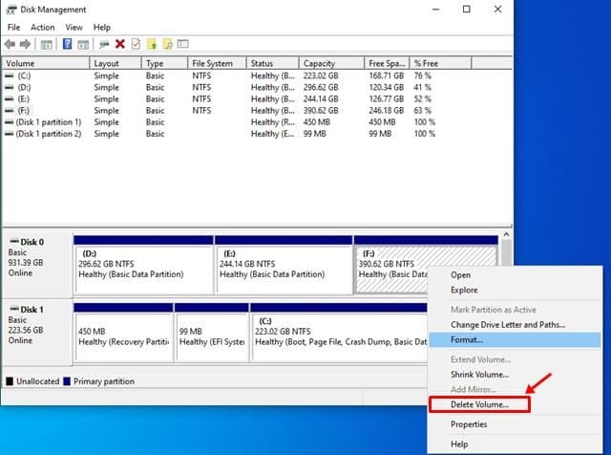Click the view settings toolbar icon

[x=182, y=44]
